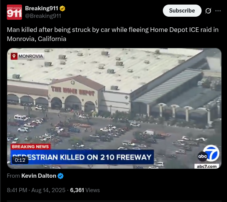Screen dimensions: 227x202
Task: Click the Monroviya location pin icon
Action: (x=14, y=56)
